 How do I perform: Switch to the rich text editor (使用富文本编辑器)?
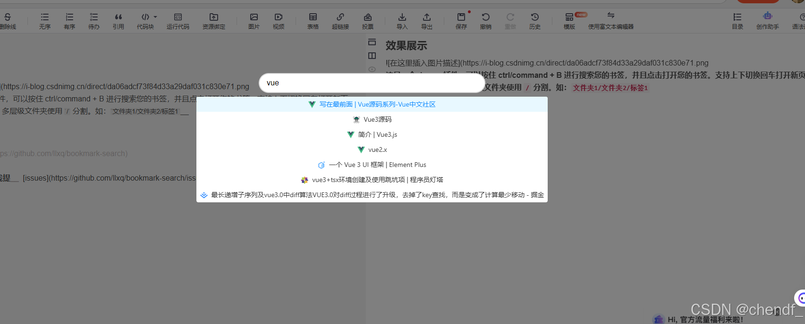[611, 21]
